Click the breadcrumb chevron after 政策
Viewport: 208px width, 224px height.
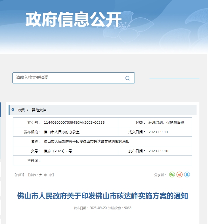click(x=28, y=110)
